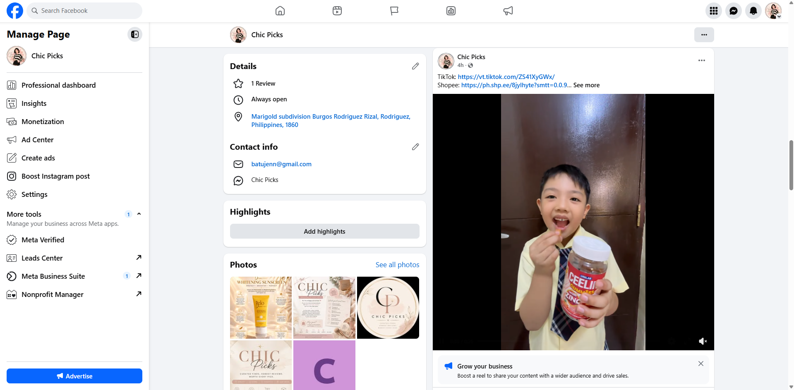Open the round CP logo photo
The height and width of the screenshot is (390, 794).
coord(388,308)
